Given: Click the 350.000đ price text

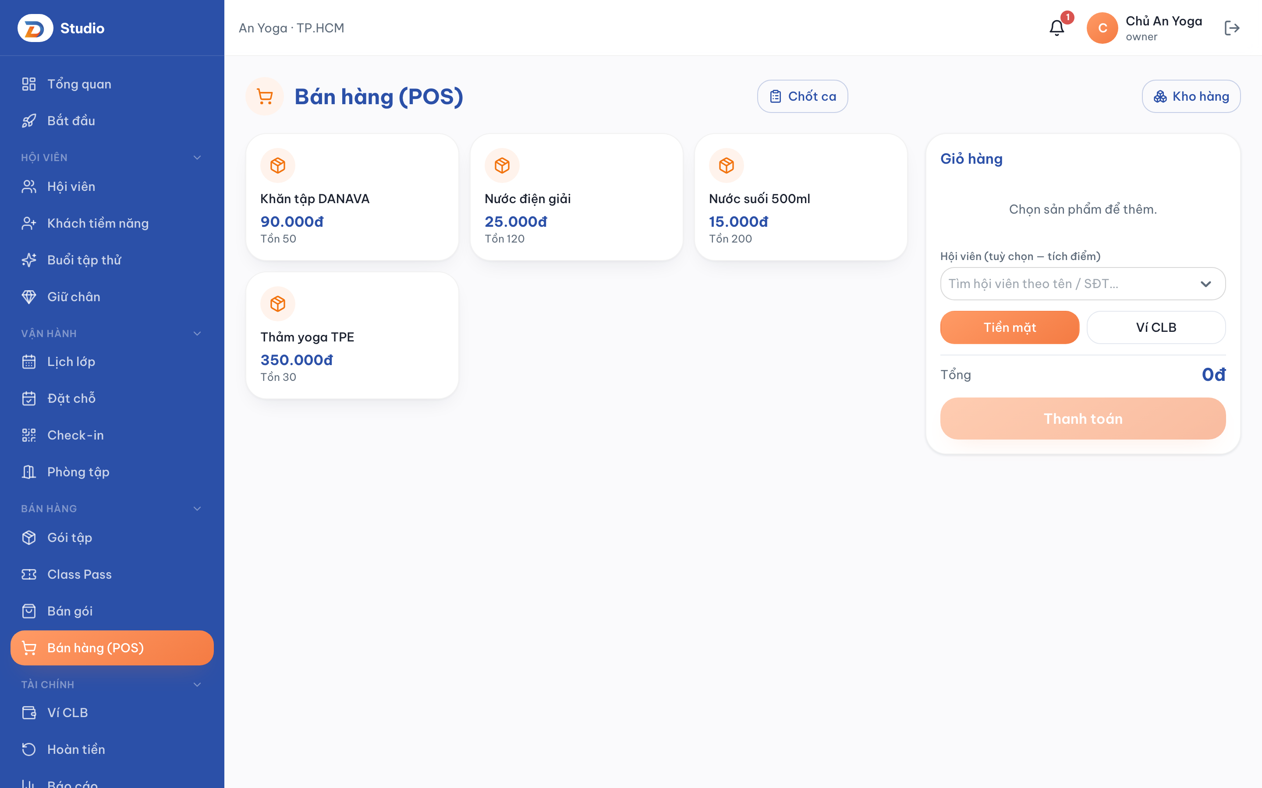Looking at the screenshot, I should click(296, 360).
